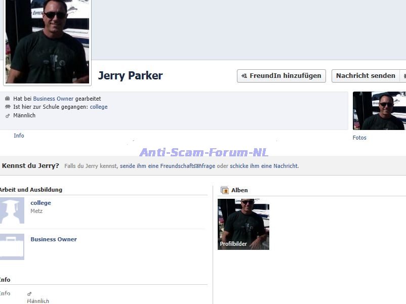Go to the Fotos tab

click(x=359, y=138)
